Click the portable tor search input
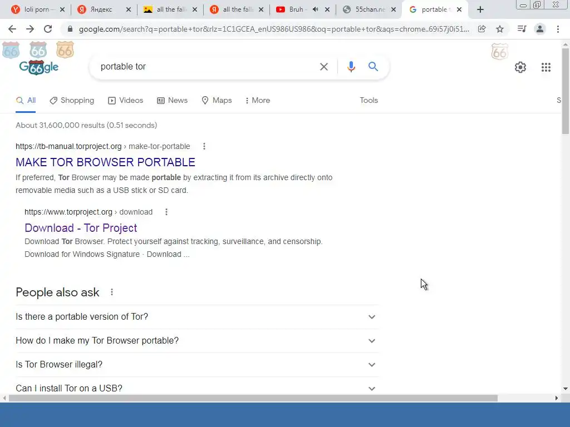This screenshot has height=427, width=570. coord(205,67)
